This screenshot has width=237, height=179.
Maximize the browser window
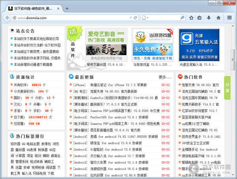click(219, 3)
